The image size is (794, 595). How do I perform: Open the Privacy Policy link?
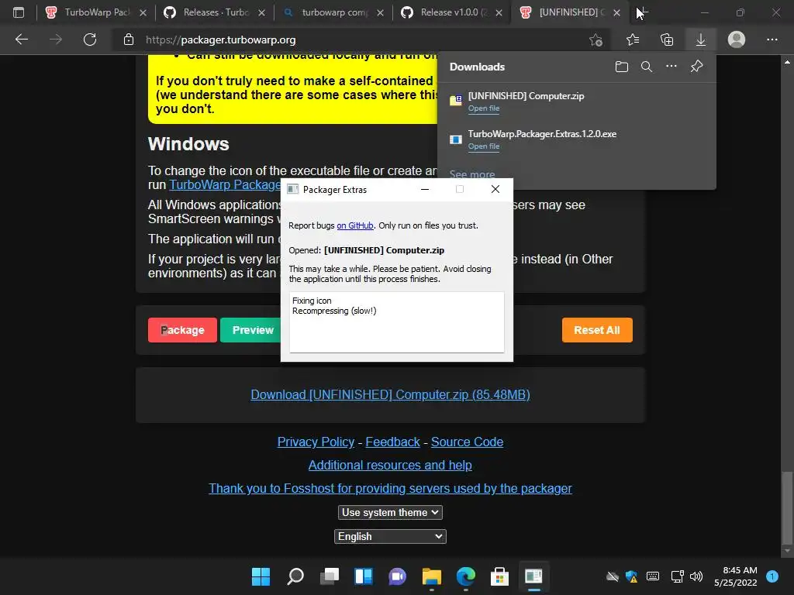tap(316, 442)
